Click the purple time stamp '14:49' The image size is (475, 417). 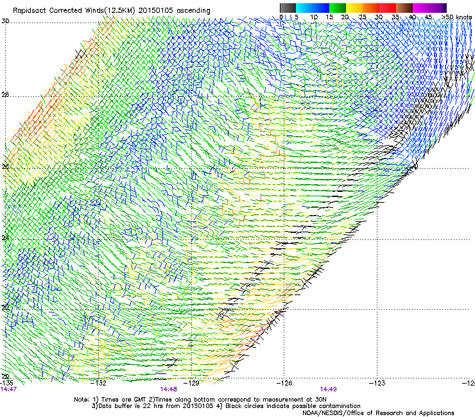pyautogui.click(x=329, y=389)
